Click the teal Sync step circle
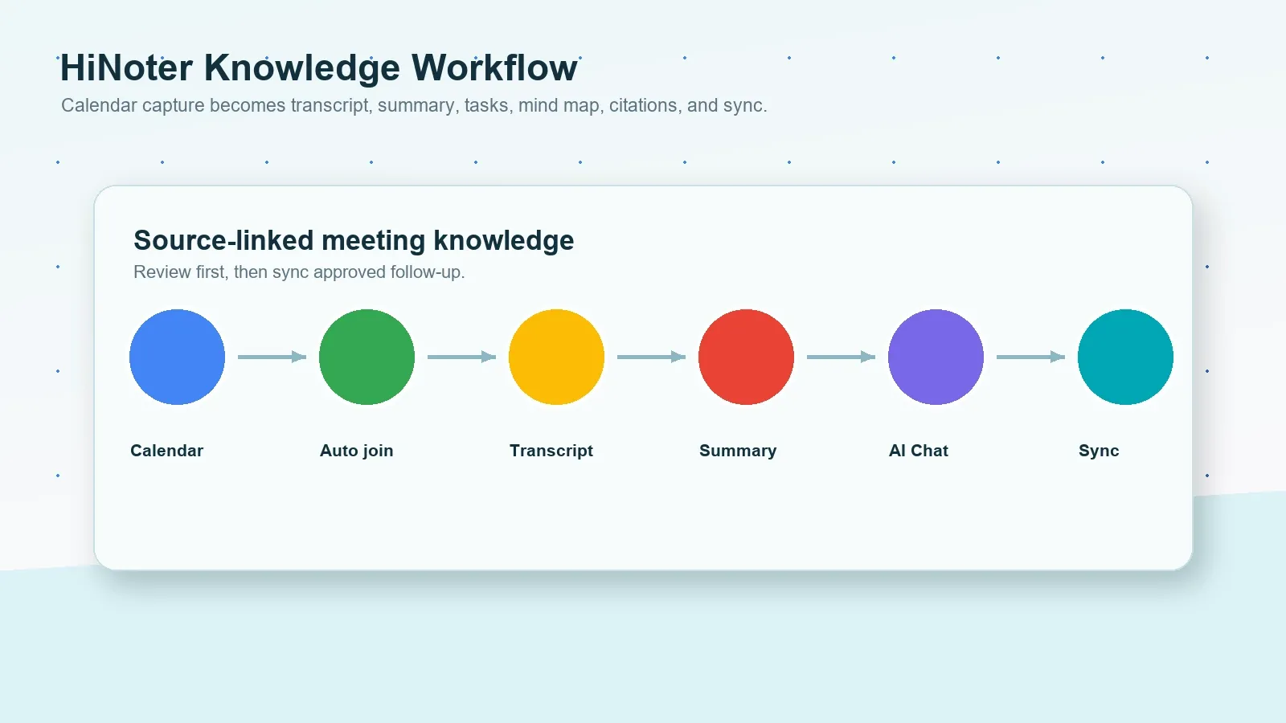Image resolution: width=1286 pixels, height=723 pixels. (x=1125, y=357)
